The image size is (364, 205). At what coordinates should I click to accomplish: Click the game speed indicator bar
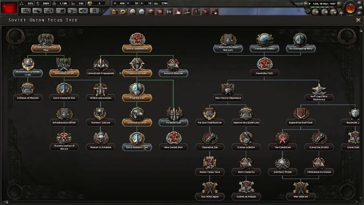point(322,7)
